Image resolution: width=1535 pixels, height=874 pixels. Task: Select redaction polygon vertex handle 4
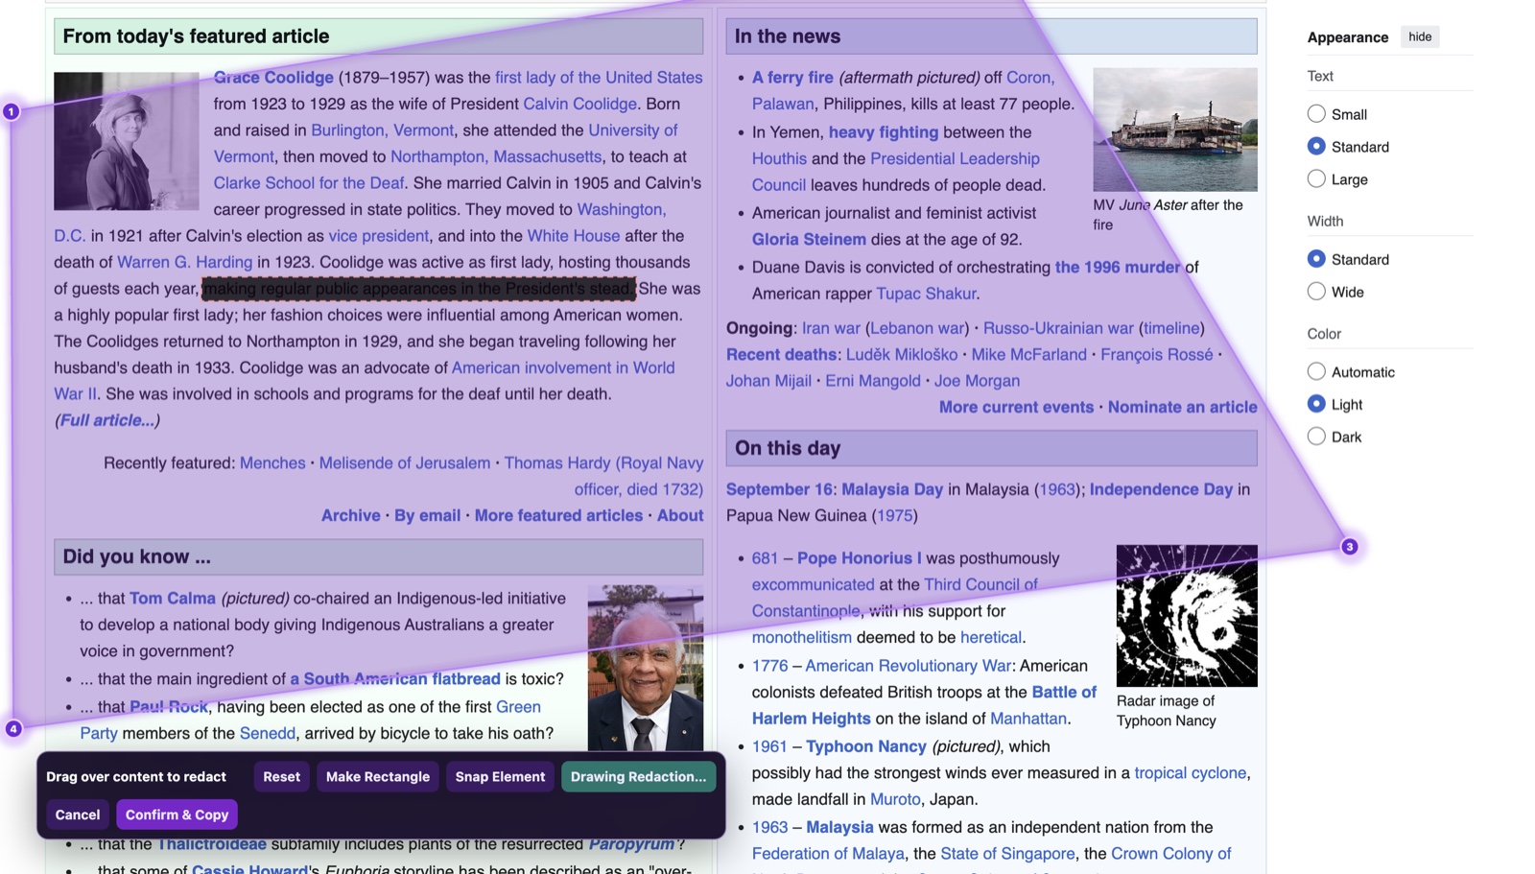click(x=13, y=729)
